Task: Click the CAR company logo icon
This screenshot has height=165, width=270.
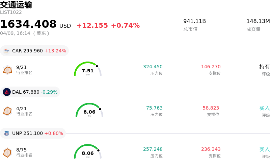Action: coord(7,51)
